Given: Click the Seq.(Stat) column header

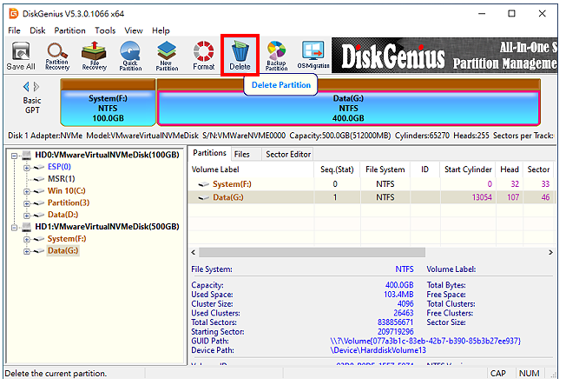Looking at the screenshot, I should coord(337,169).
